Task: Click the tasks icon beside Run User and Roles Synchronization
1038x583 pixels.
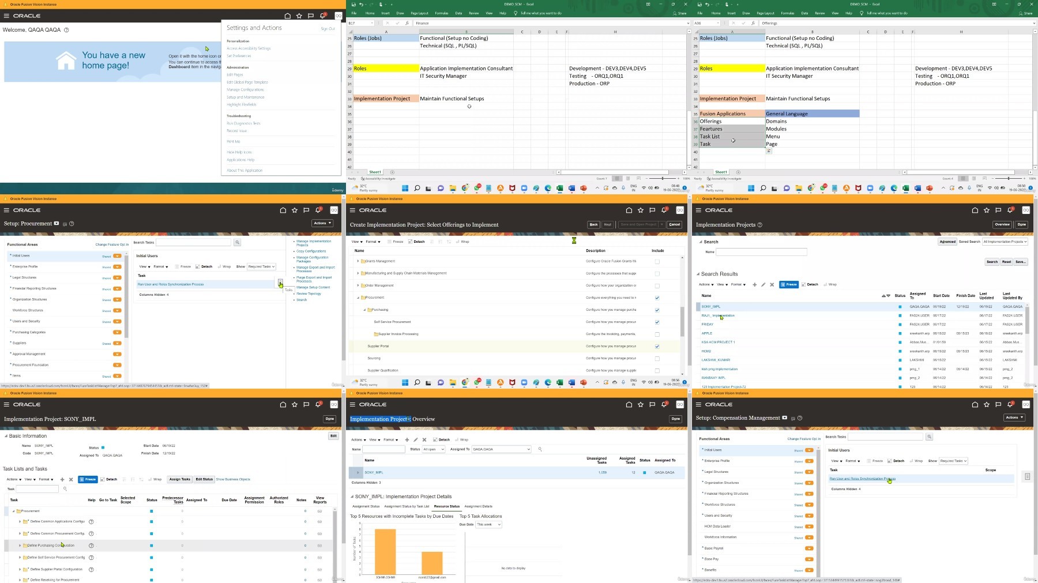Action: pyautogui.click(x=280, y=283)
